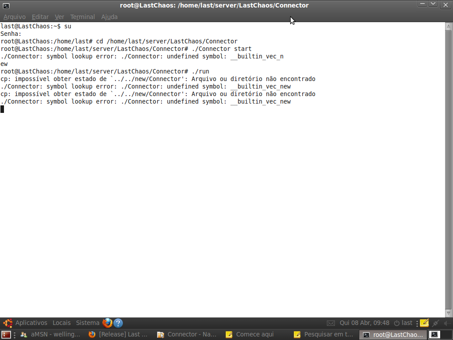This screenshot has width=453, height=340.
Task: Open the Ver menu
Action: click(59, 17)
